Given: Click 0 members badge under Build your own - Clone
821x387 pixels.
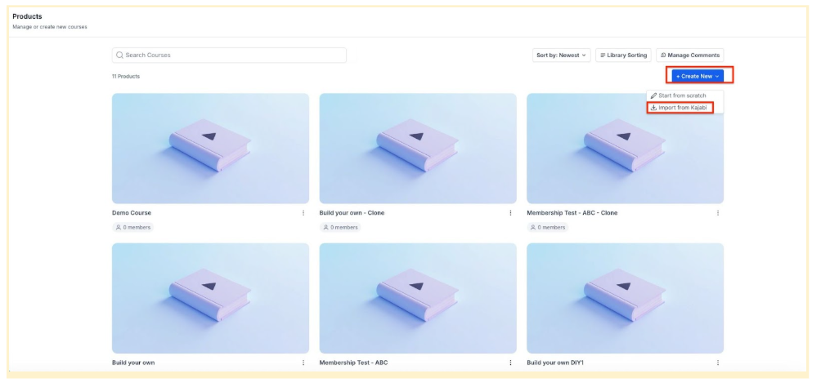Looking at the screenshot, I should click(340, 228).
